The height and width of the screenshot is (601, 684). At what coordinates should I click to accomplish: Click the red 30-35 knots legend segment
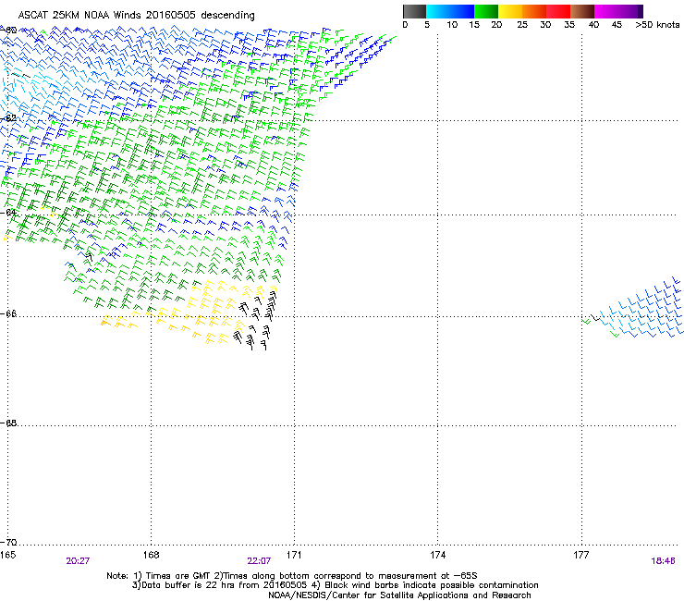(558, 11)
